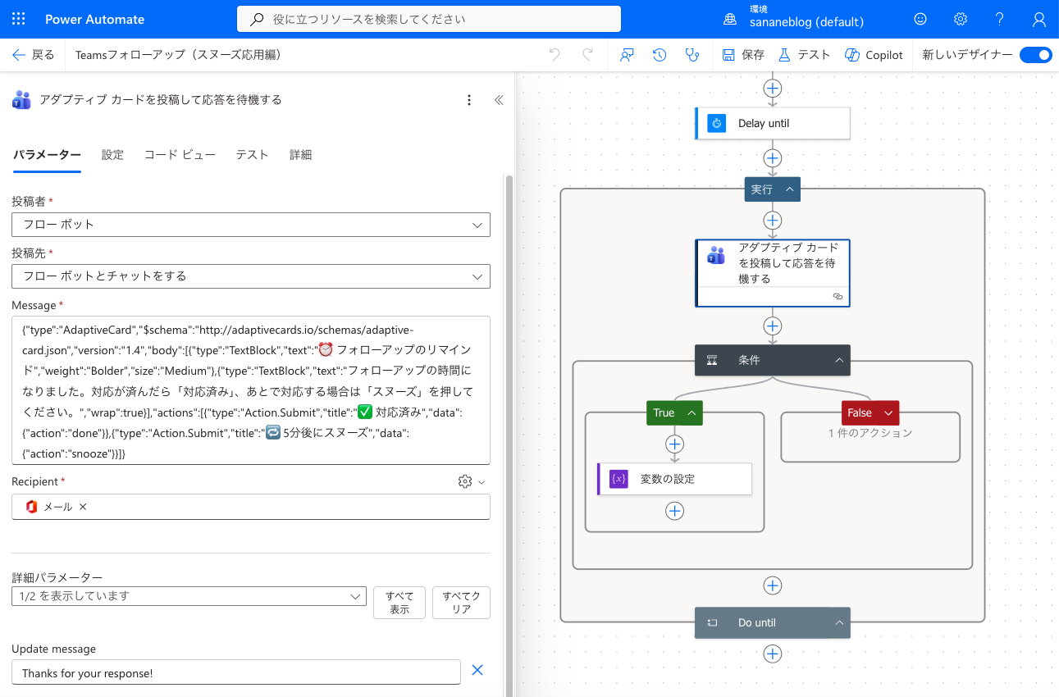Image resolution: width=1059 pixels, height=697 pixels.
Task: Add a step at top of True branch
Action: [674, 444]
